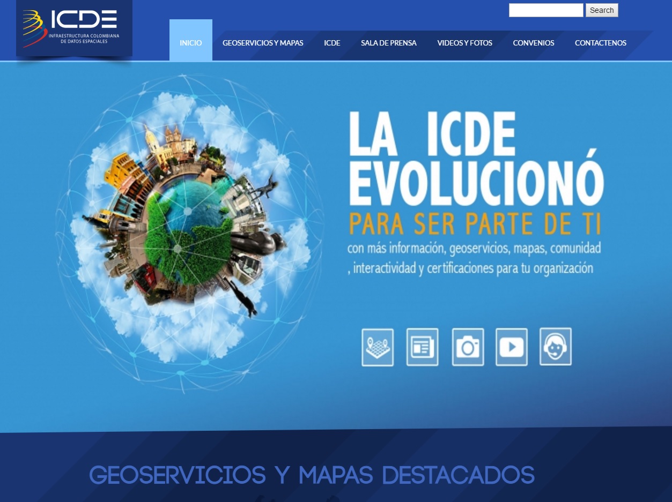Go to CONTACTENOS menu item
Screen dimensions: 672x502
pos(601,43)
